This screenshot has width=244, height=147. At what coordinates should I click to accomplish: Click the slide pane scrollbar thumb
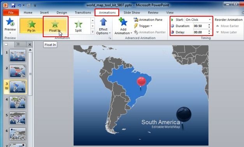(x=30, y=74)
